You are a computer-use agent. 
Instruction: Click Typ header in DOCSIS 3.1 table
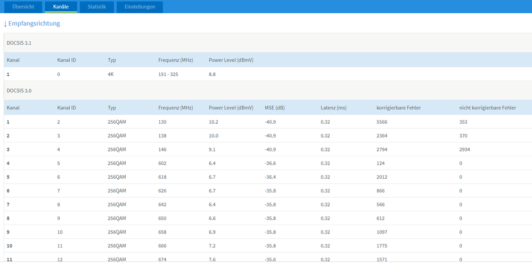112,60
